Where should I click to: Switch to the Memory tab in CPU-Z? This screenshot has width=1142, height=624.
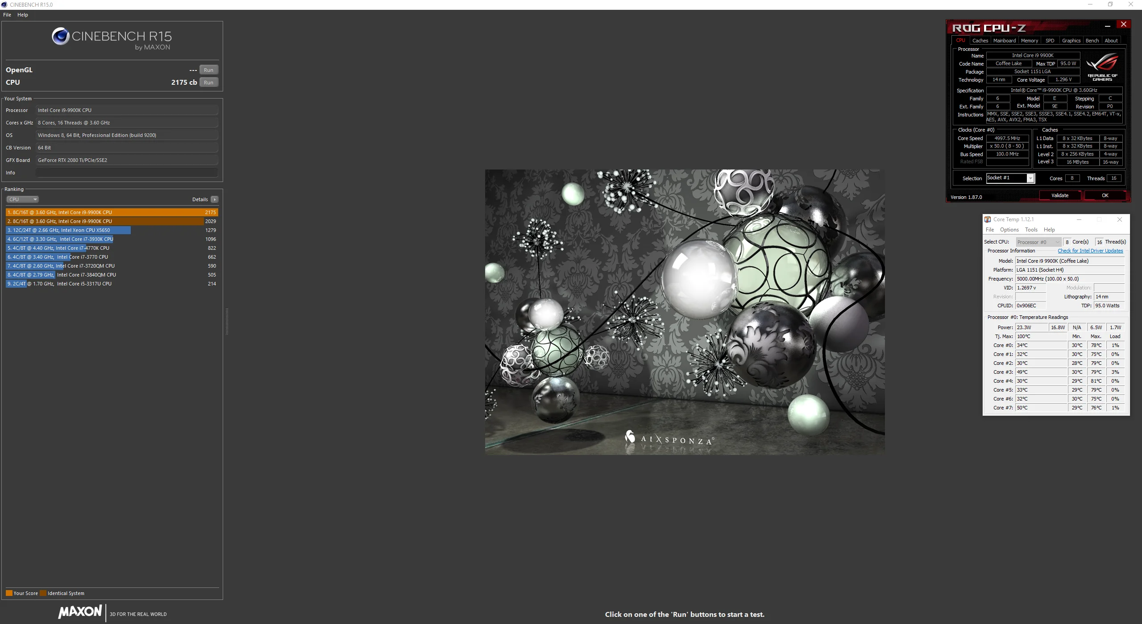1029,41
